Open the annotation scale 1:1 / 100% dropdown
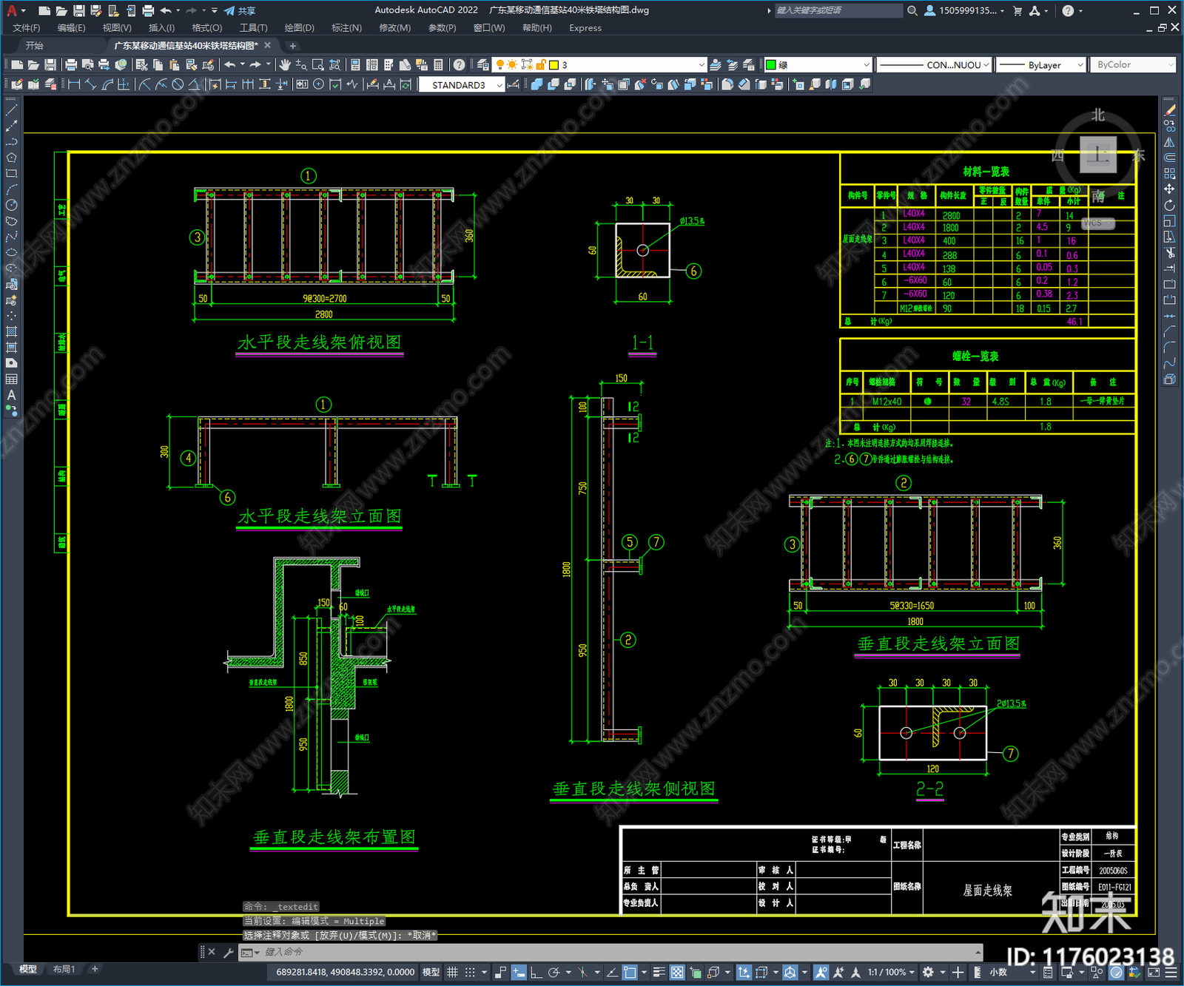 (891, 972)
